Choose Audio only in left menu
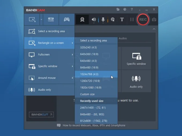The image size is (182, 136). [49, 90]
